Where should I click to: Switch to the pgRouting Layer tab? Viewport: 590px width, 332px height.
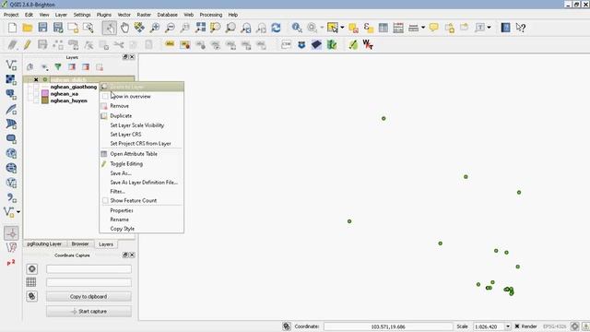(x=44, y=243)
